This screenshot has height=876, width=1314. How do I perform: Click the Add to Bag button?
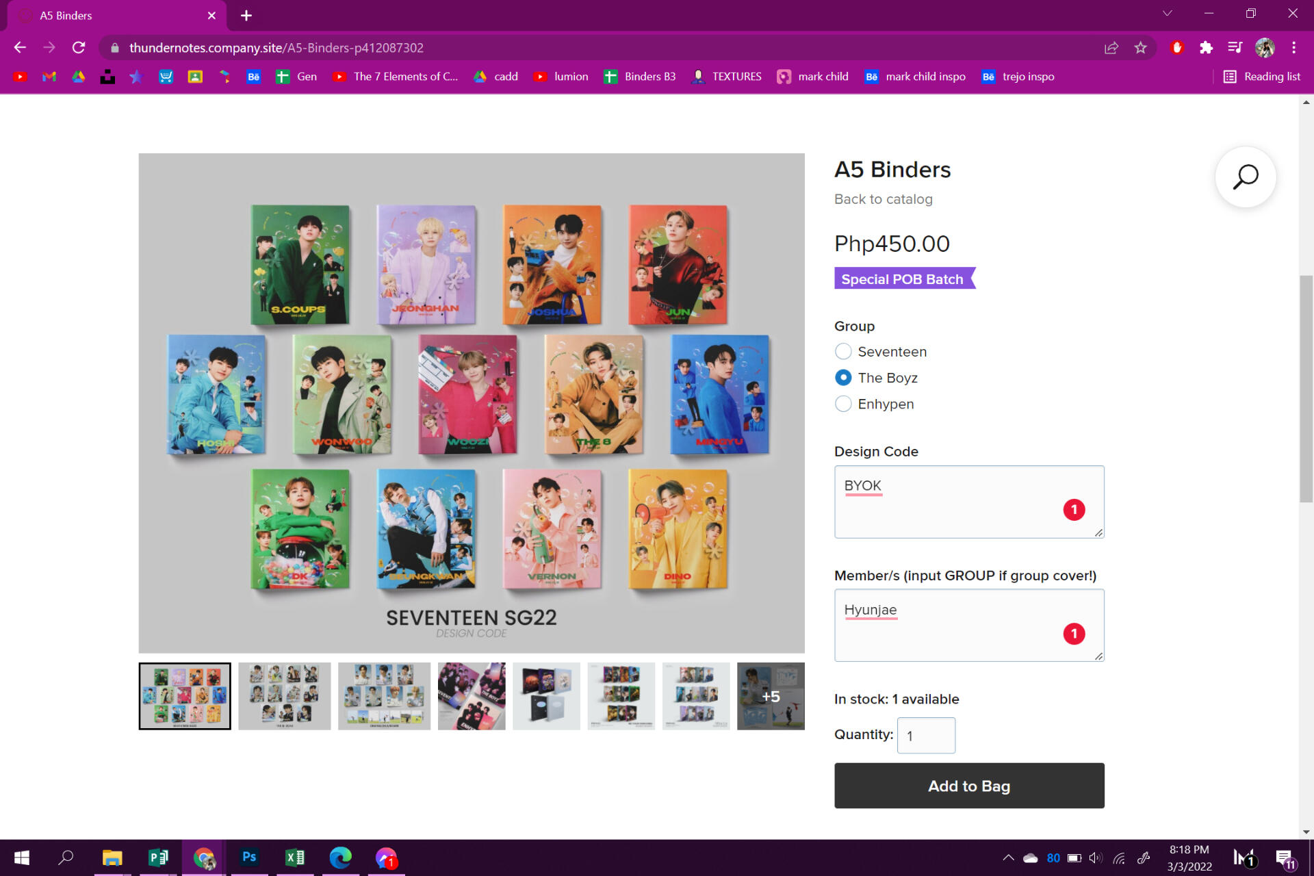(969, 786)
